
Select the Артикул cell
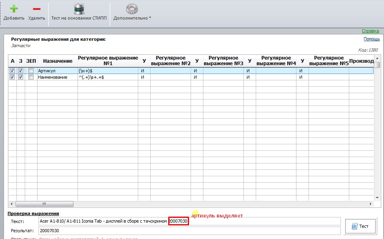pos(57,71)
